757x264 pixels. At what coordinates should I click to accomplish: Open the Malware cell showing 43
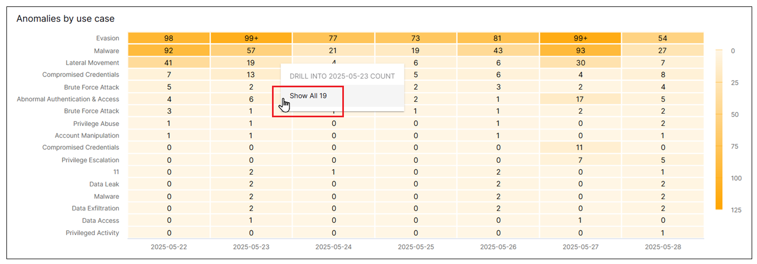pos(498,51)
